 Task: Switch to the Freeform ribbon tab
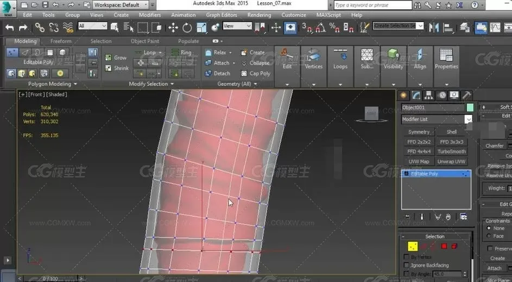click(61, 41)
